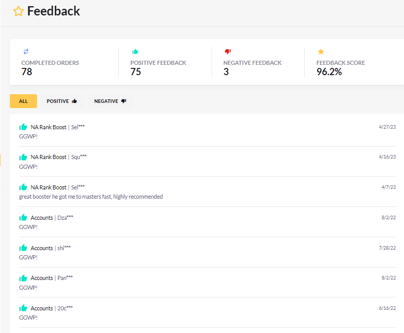Click the NEGATIVE FEEDBACK label
This screenshot has width=404, height=333.
[x=253, y=63]
